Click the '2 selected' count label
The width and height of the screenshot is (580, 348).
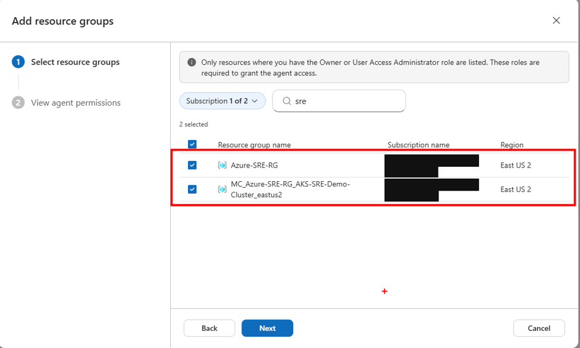pos(193,124)
